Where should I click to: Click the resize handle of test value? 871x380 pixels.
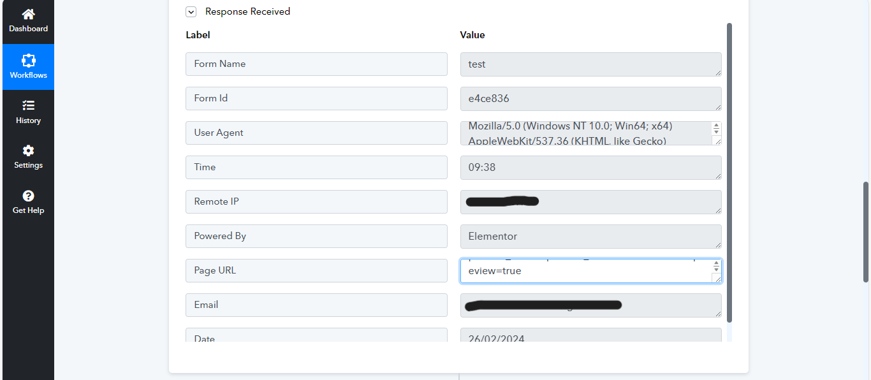click(718, 72)
